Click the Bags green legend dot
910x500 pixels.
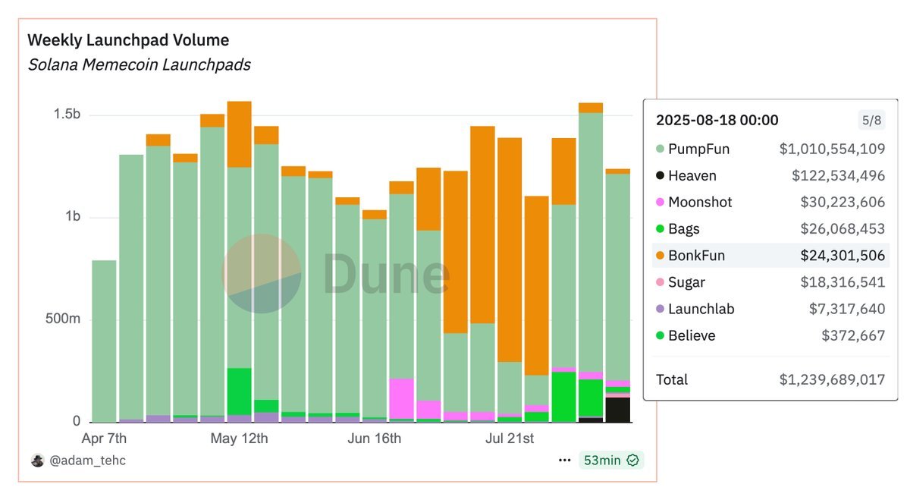point(660,229)
